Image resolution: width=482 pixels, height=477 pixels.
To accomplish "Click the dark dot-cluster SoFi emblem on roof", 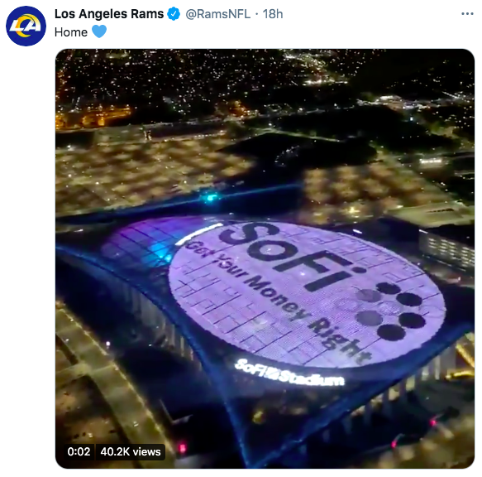I will tap(391, 310).
